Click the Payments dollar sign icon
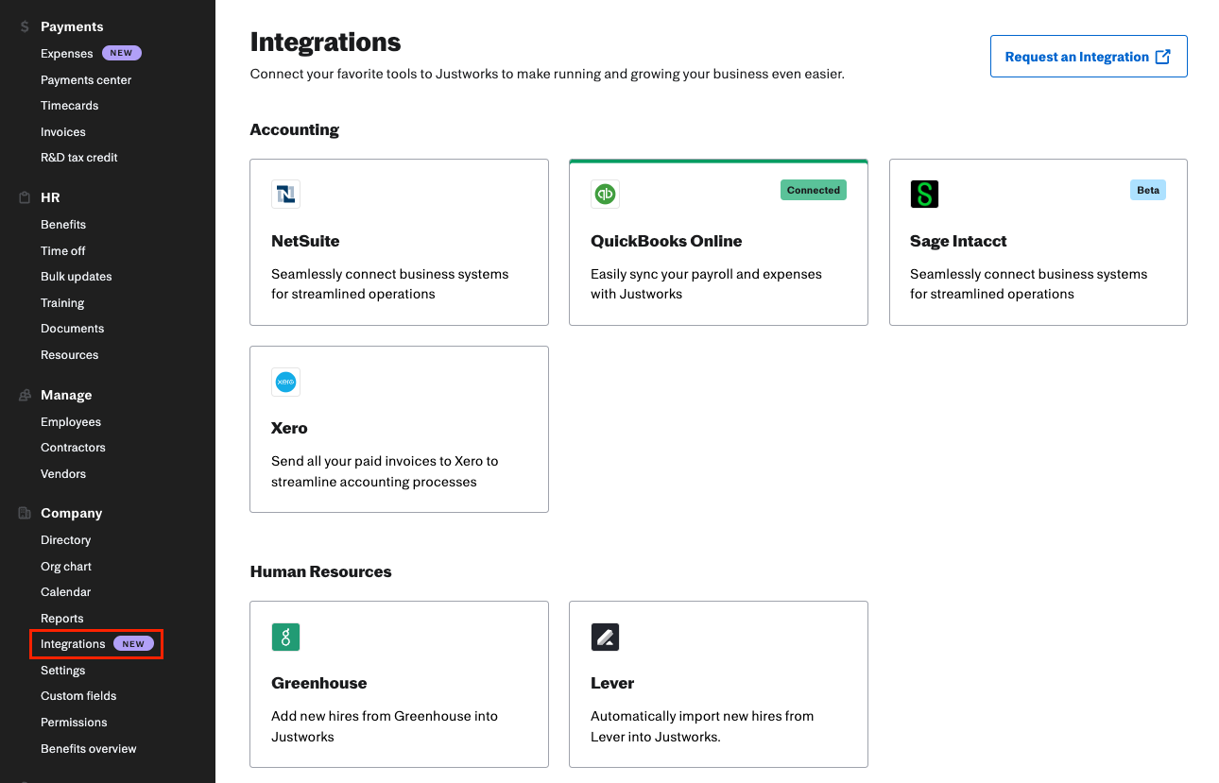This screenshot has height=783, width=1219. click(x=25, y=26)
